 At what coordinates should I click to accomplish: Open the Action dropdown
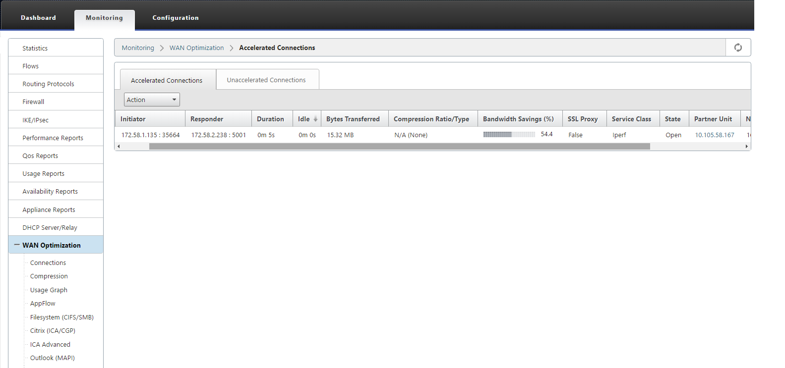tap(152, 100)
